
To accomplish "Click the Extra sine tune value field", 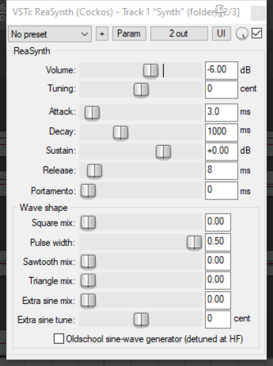I will (x=218, y=319).
